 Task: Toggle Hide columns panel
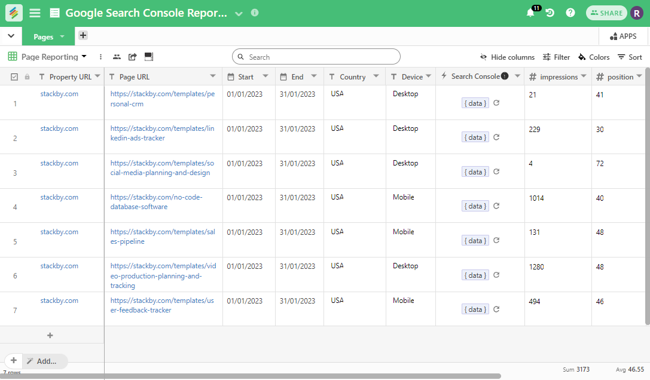pyautogui.click(x=507, y=57)
